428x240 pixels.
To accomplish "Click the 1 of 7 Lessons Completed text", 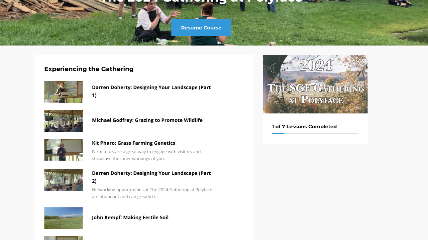I will (304, 127).
